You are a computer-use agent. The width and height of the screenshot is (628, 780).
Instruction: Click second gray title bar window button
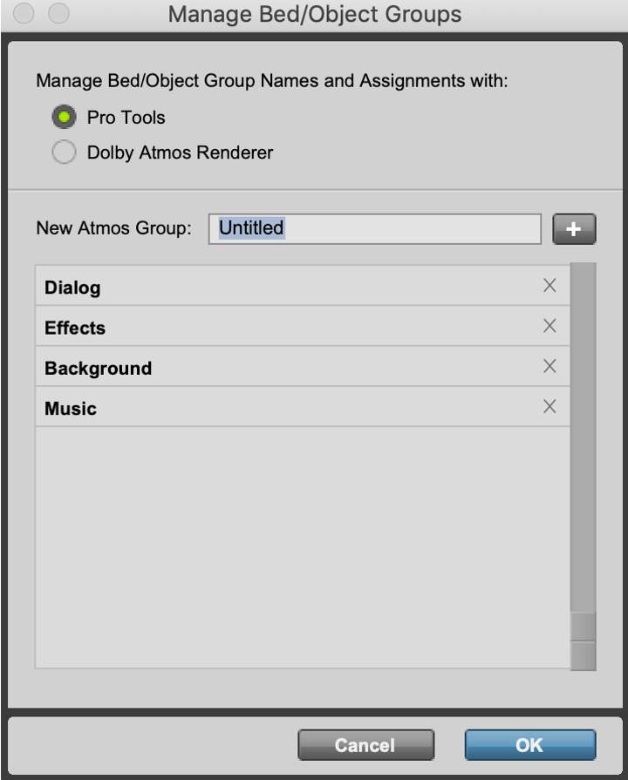click(58, 14)
